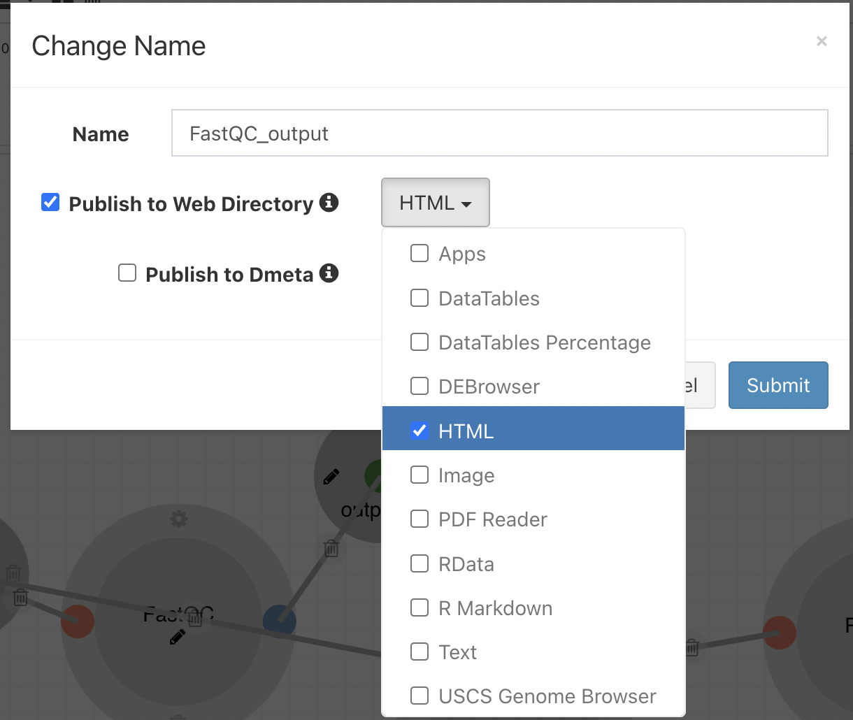Tick the DataTables Percentage checkbox in the list
853x720 pixels.
(420, 343)
